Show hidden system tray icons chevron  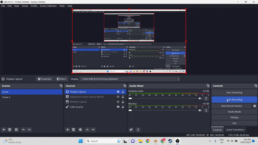(x=210, y=141)
